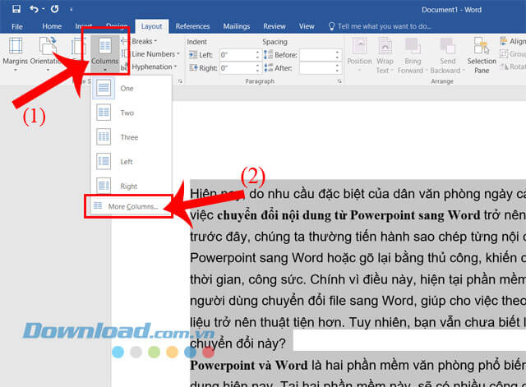
Task: Open the Align dropdown
Action: [513, 41]
